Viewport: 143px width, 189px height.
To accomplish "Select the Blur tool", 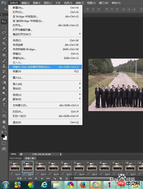I will tap(4, 88).
